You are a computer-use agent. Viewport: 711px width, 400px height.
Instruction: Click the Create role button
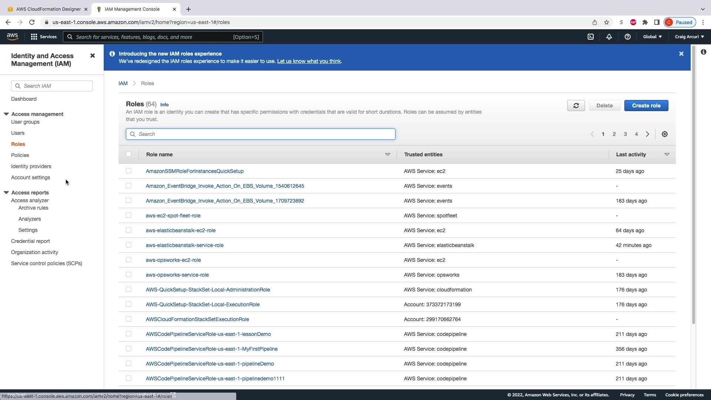point(646,106)
